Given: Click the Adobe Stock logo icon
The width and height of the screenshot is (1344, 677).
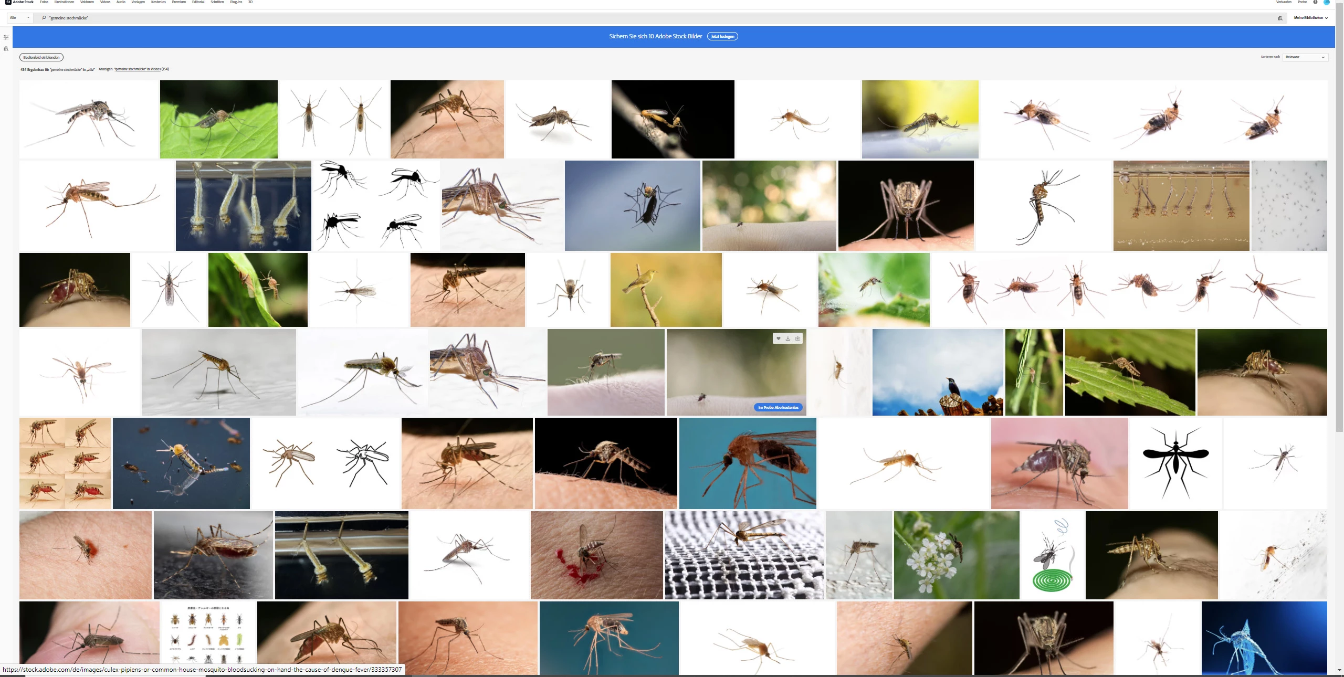Looking at the screenshot, I should (8, 2).
